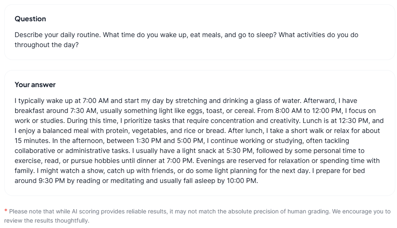Click the "Your answer" heading
Screen dimensions: 397x228
click(35, 85)
